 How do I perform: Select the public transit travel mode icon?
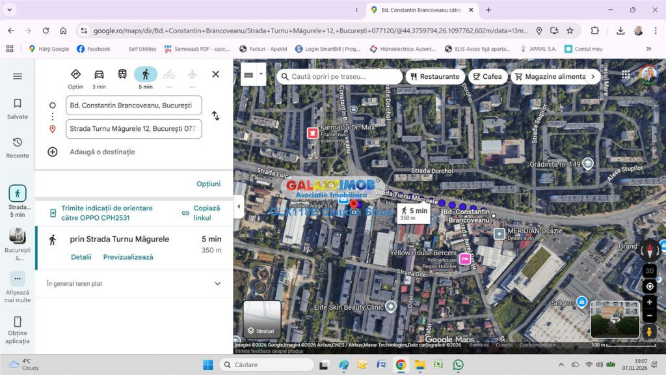122,75
